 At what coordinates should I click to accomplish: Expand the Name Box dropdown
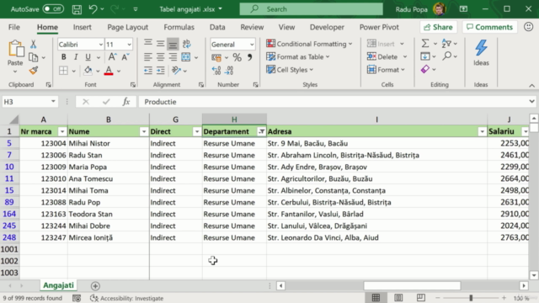(x=53, y=101)
